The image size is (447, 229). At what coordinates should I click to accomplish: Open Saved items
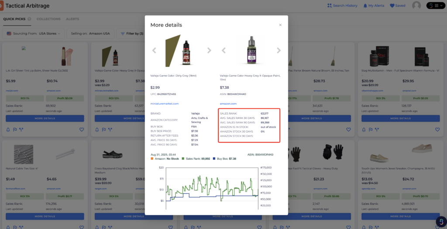pos(397,5)
